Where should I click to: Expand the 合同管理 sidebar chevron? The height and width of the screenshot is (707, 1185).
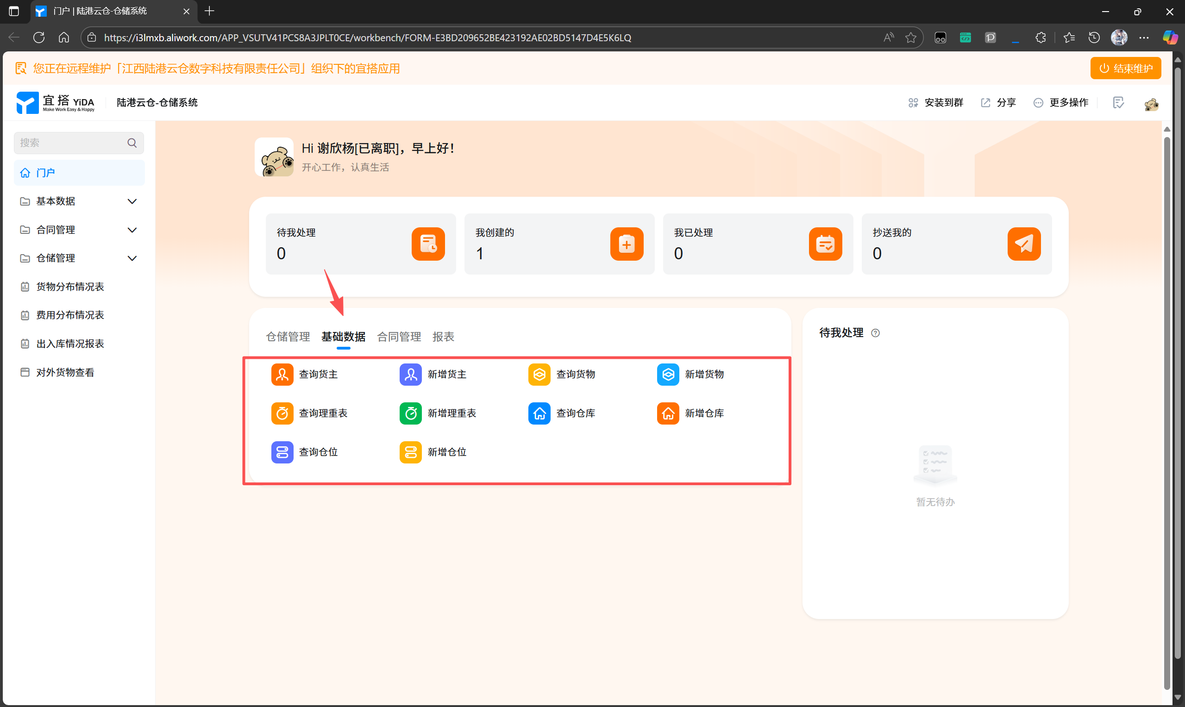coord(132,230)
